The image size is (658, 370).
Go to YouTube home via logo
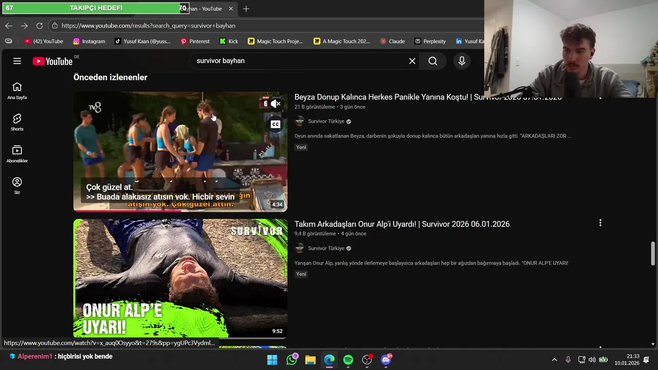coord(52,61)
